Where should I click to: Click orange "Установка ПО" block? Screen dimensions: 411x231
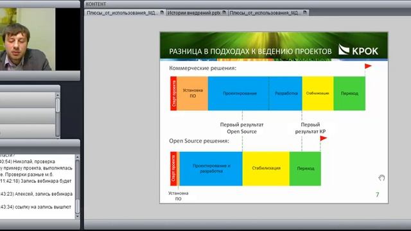coord(193,93)
